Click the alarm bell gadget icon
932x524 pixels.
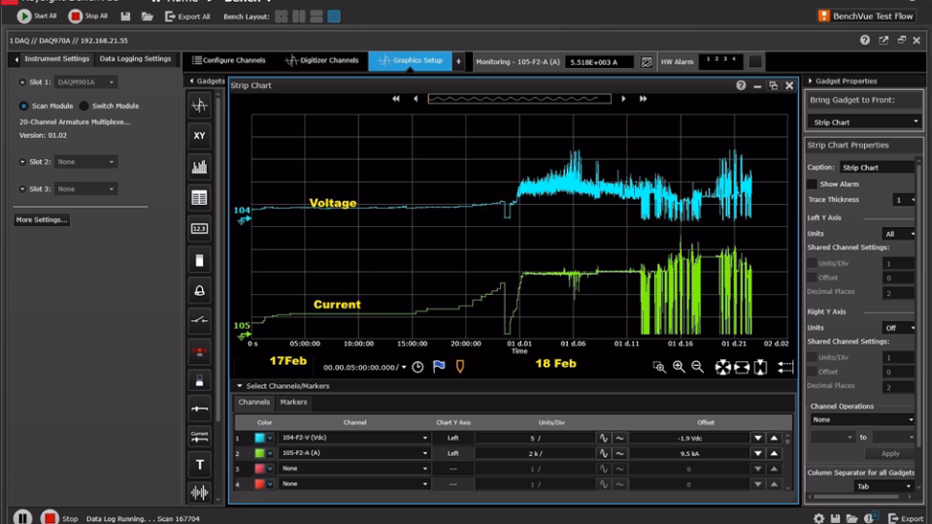[x=199, y=290]
